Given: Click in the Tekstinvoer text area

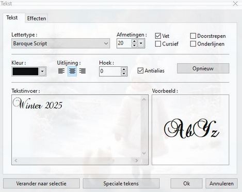Looking at the screenshot, I should 76,126.
